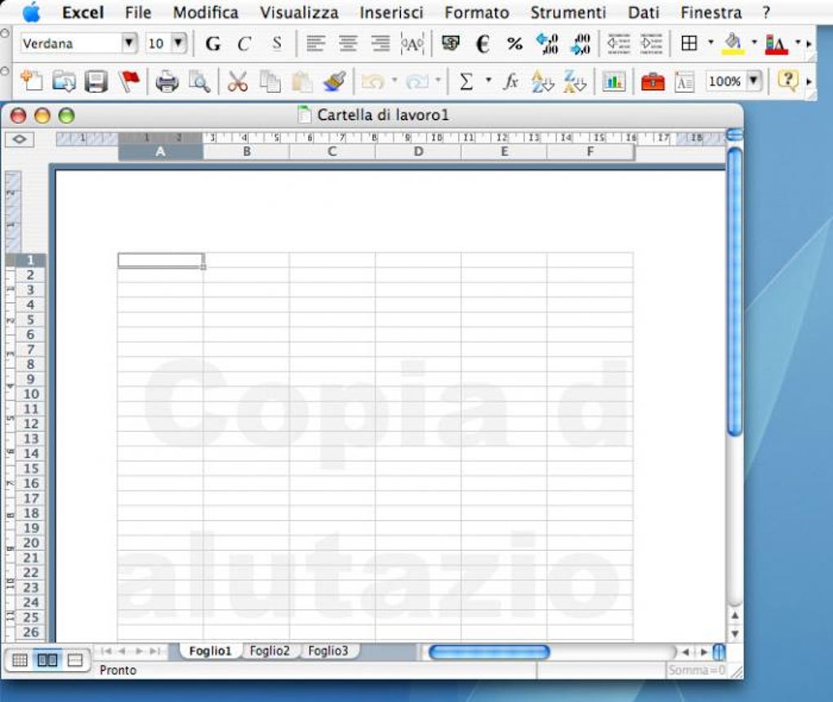The image size is (833, 702).
Task: Open print preview
Action: coord(199,82)
